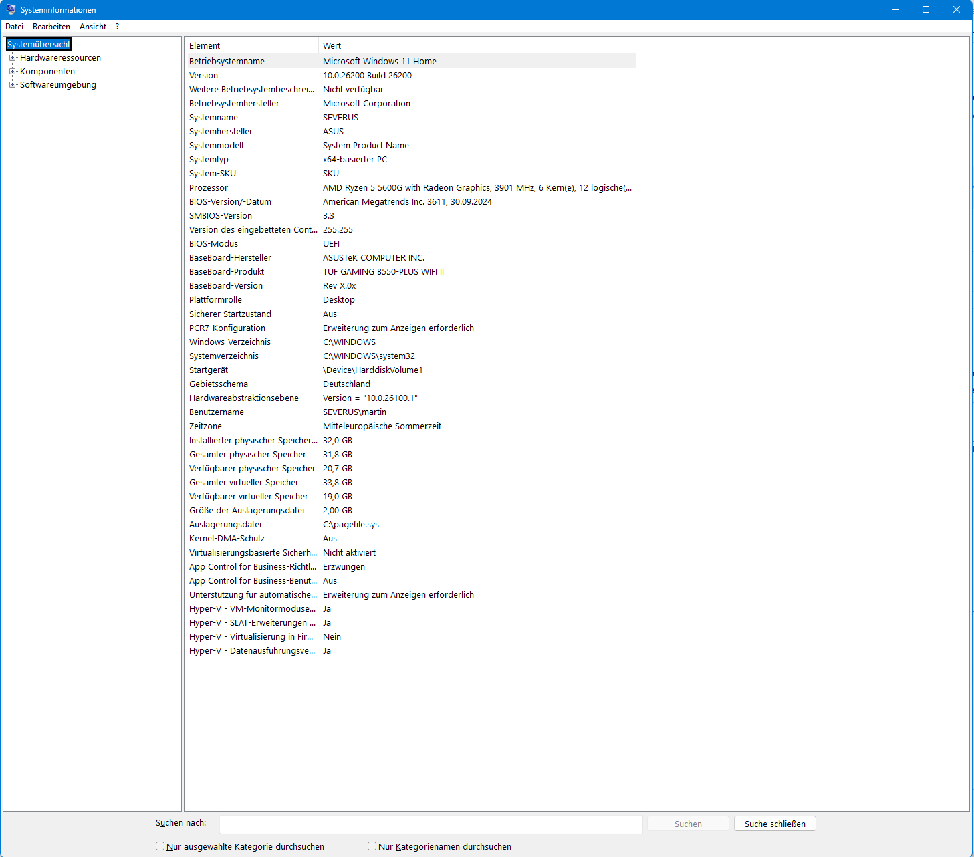
Task: Select the Plattformrolle row
Action: coord(410,299)
